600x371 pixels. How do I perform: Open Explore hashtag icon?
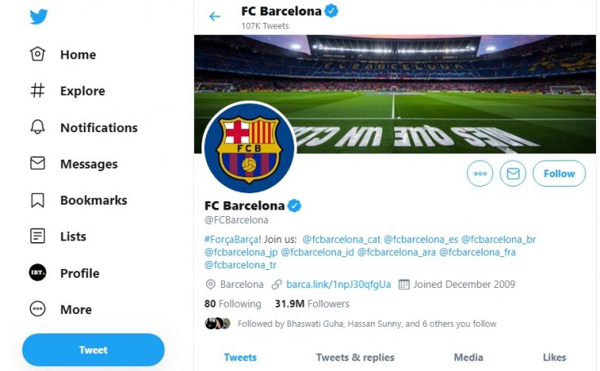(37, 91)
